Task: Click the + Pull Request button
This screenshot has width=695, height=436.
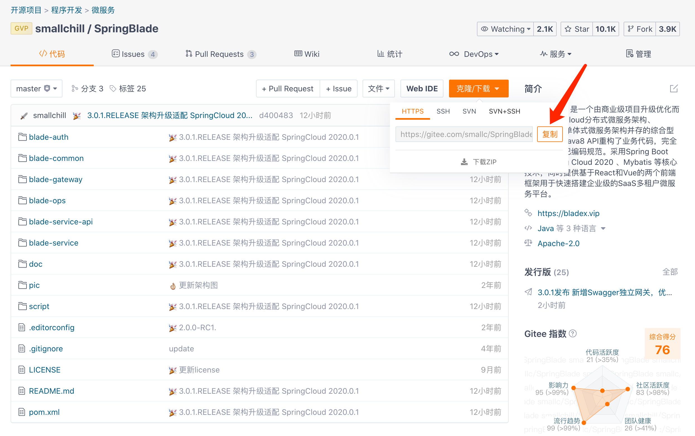Action: pos(288,89)
